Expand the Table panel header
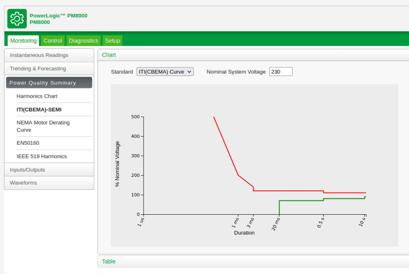 (x=253, y=262)
